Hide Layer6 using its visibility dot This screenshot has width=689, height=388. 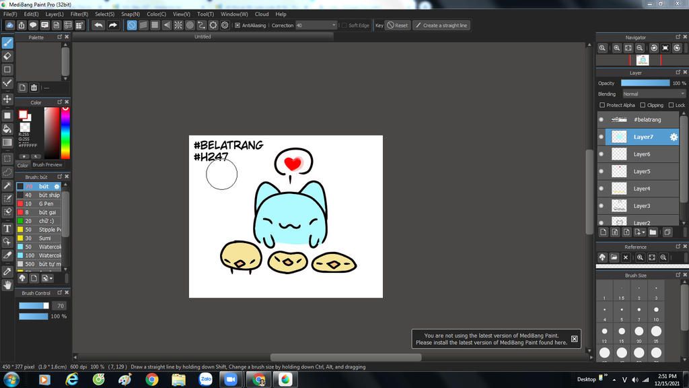tap(601, 154)
